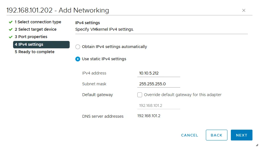
Task: Jump to step 5 Ready to complete
Action: pyautogui.click(x=34, y=52)
